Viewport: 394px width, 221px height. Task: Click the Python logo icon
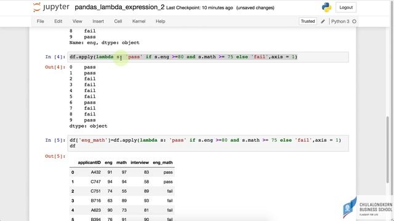tap(326, 7)
